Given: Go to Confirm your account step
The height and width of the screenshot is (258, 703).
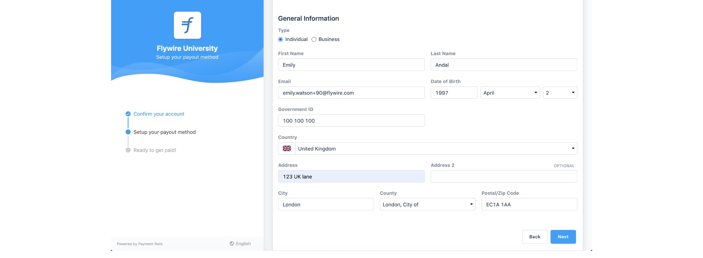Looking at the screenshot, I should 158,114.
